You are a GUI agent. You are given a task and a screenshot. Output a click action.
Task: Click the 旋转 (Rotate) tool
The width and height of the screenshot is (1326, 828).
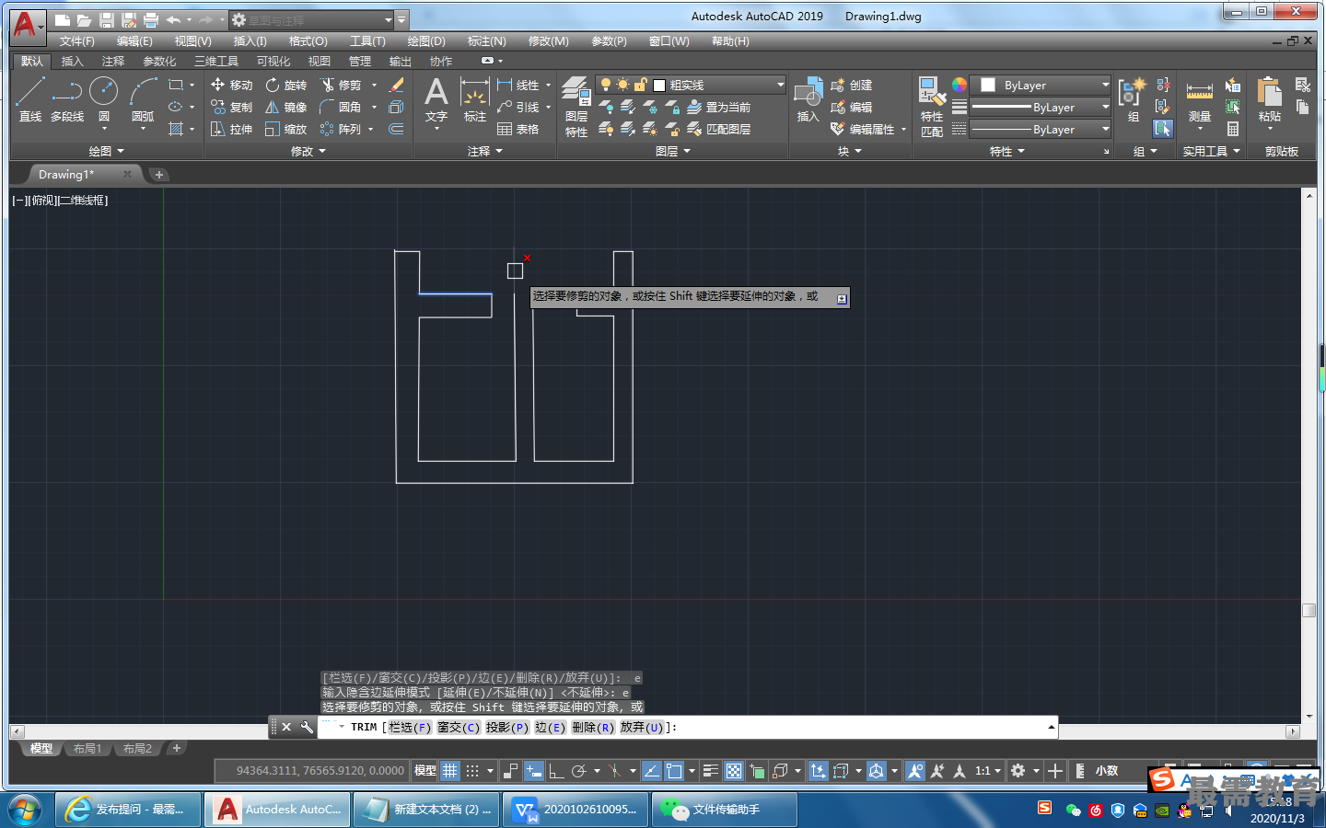tap(285, 85)
